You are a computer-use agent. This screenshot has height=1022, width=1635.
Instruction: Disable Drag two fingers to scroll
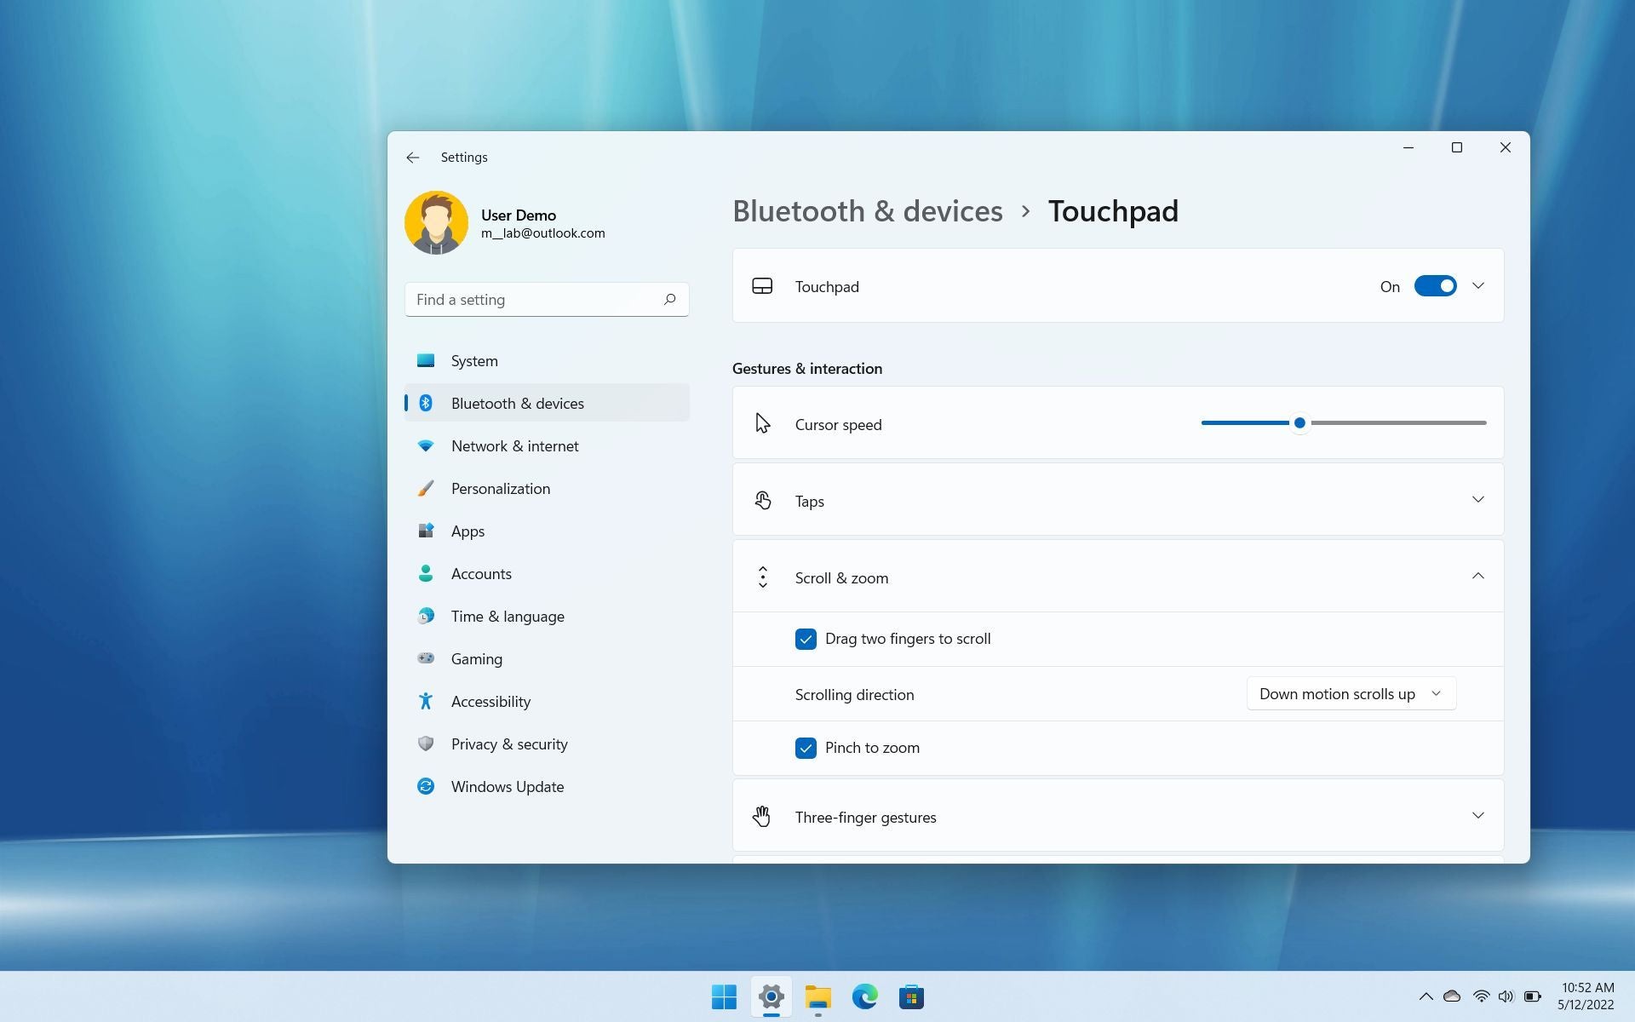[x=805, y=638]
